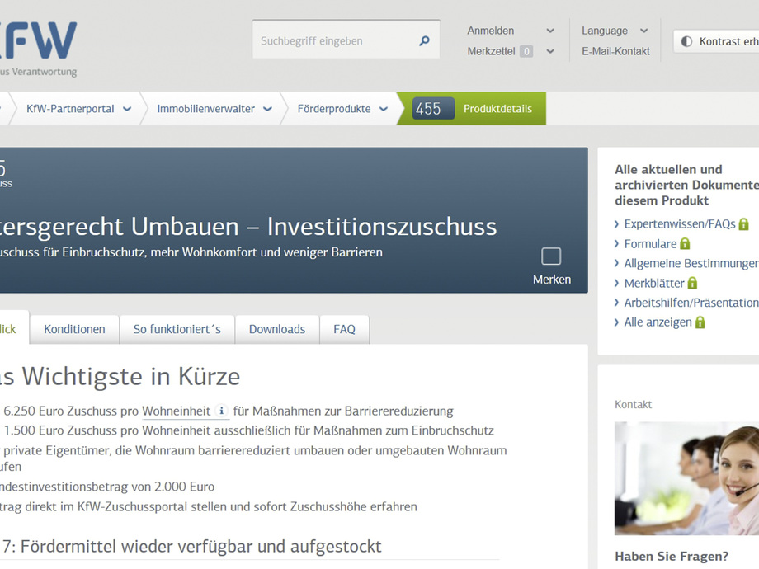This screenshot has height=569, width=759.
Task: Click arrow bullet before Allgemeine Bestimmungen
Action: click(617, 263)
